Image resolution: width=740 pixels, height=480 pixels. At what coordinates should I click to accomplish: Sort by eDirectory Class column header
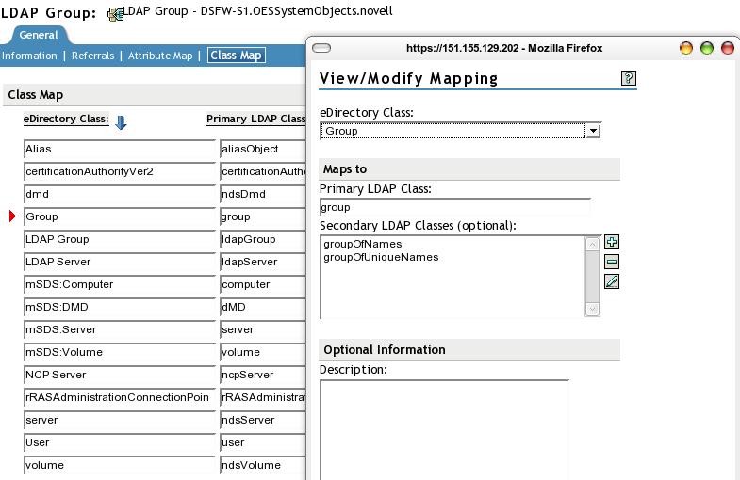coord(66,120)
